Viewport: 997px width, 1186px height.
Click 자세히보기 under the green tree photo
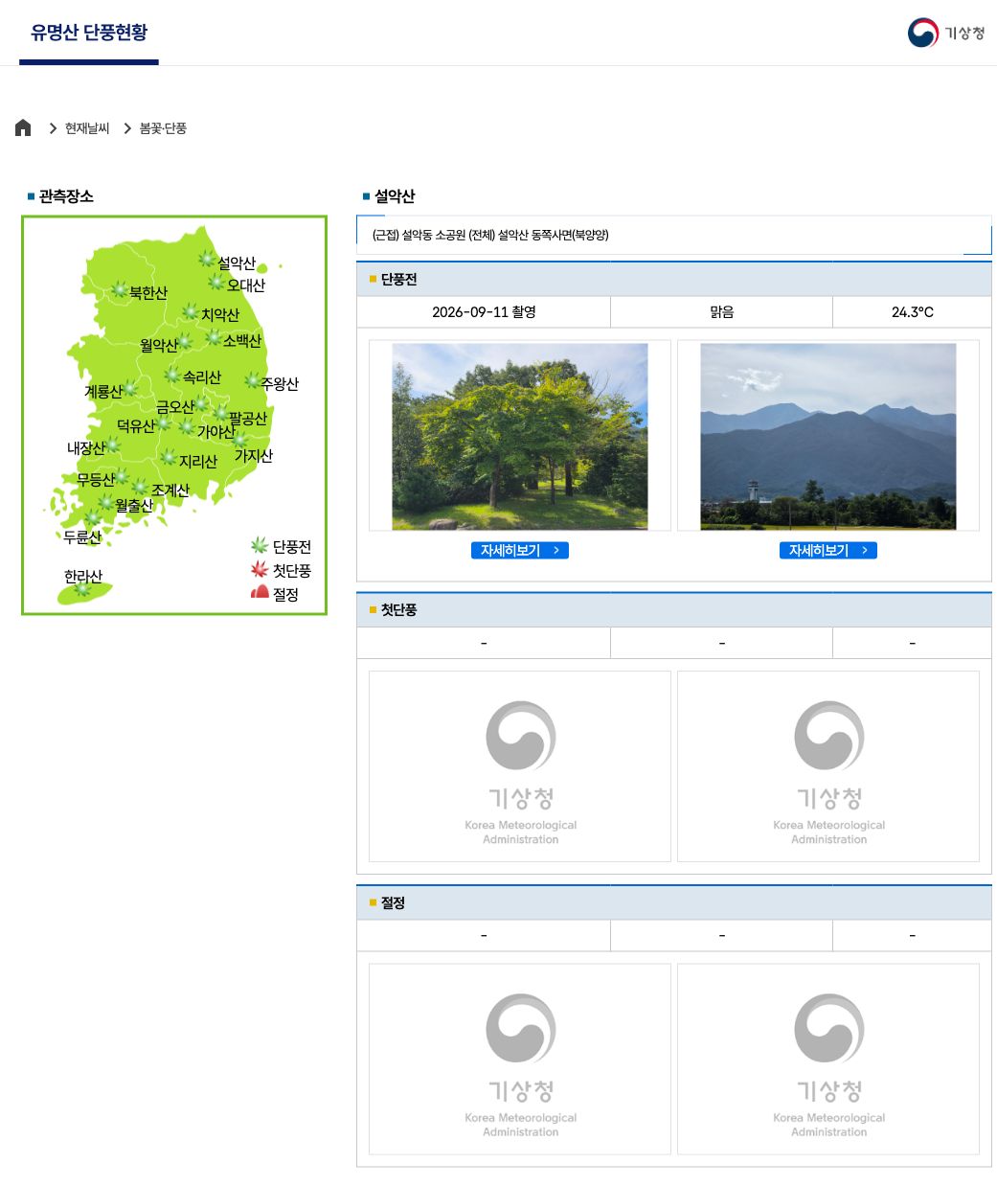(x=520, y=550)
